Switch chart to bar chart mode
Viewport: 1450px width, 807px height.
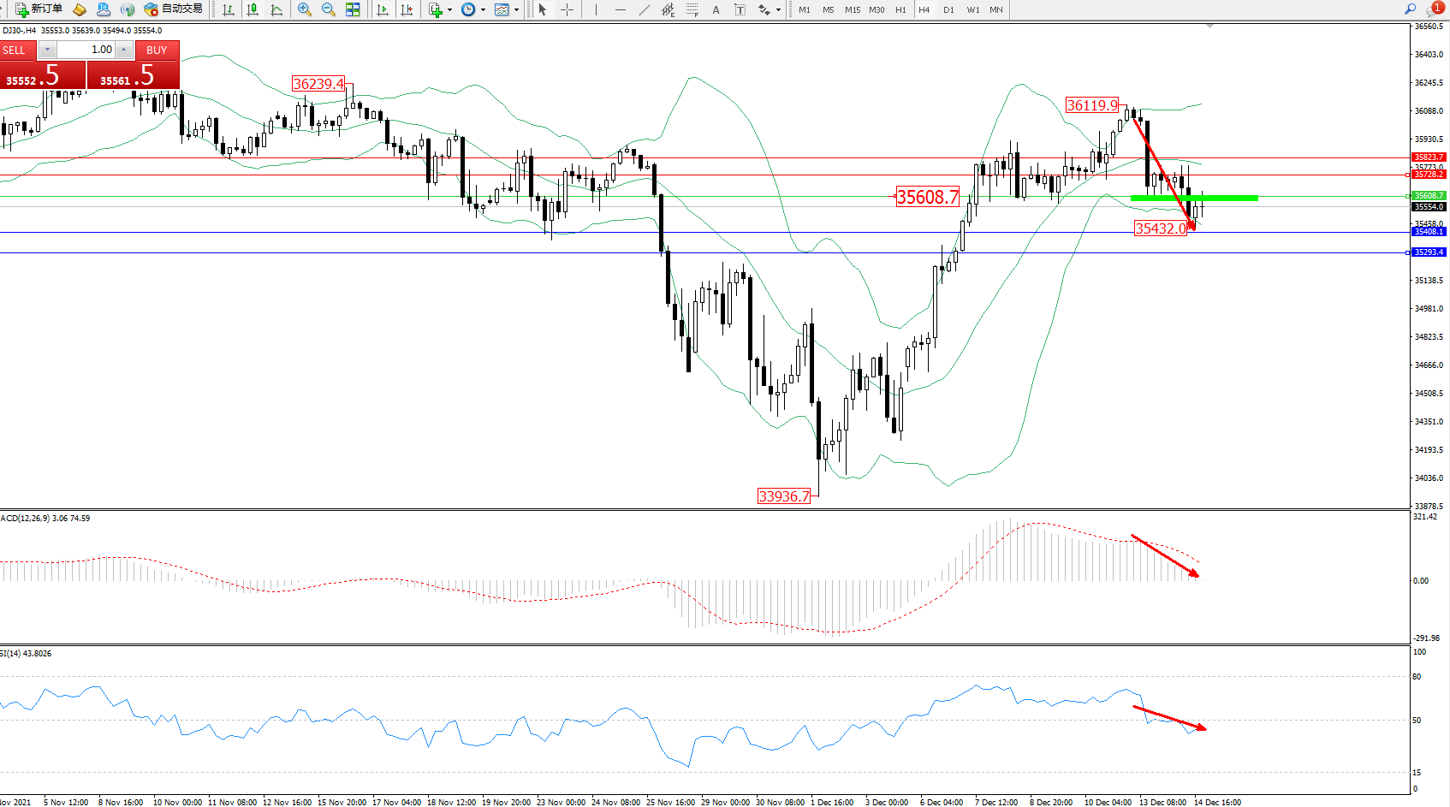(229, 9)
